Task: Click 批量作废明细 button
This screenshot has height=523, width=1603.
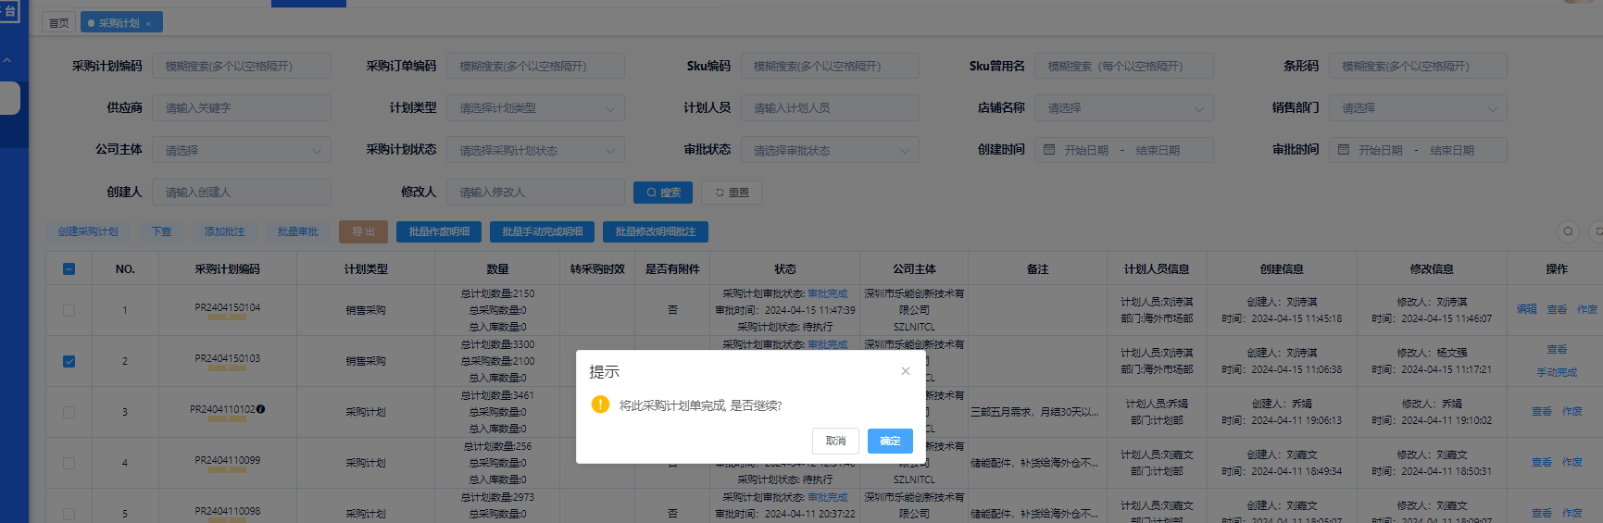Action: 439,231
